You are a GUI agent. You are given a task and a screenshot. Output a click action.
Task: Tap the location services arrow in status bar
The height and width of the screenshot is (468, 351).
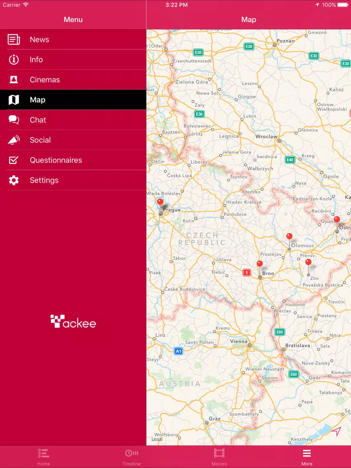(x=317, y=5)
